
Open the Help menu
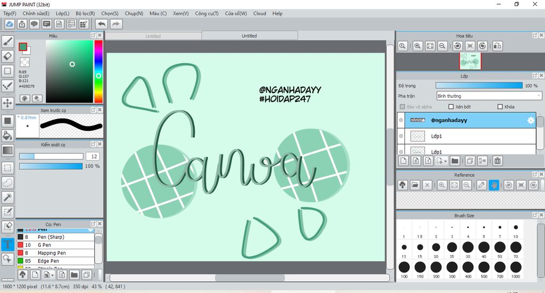tap(277, 13)
